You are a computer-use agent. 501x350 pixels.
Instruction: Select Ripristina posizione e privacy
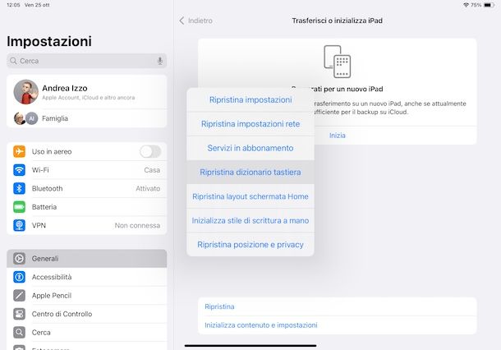point(250,245)
